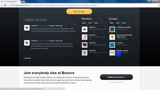
Task: Select the Bounce Homepage Example tab
Action: [x=10, y=2]
